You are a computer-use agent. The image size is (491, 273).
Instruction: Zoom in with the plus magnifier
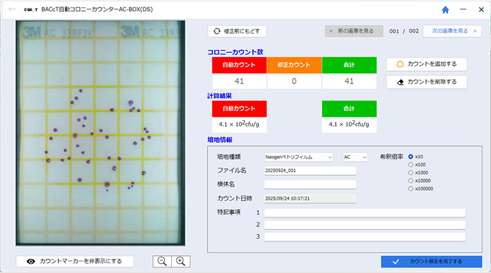pos(180,261)
